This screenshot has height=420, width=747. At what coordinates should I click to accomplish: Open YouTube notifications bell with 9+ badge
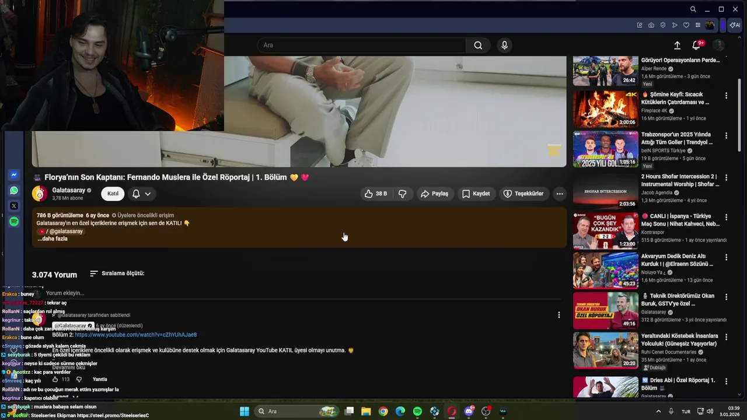(697, 45)
